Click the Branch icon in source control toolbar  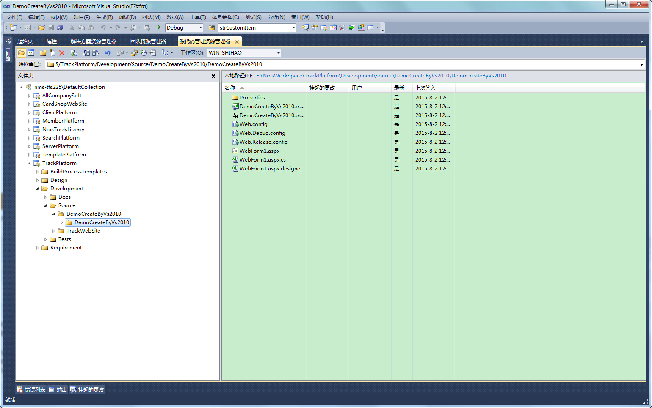point(165,53)
